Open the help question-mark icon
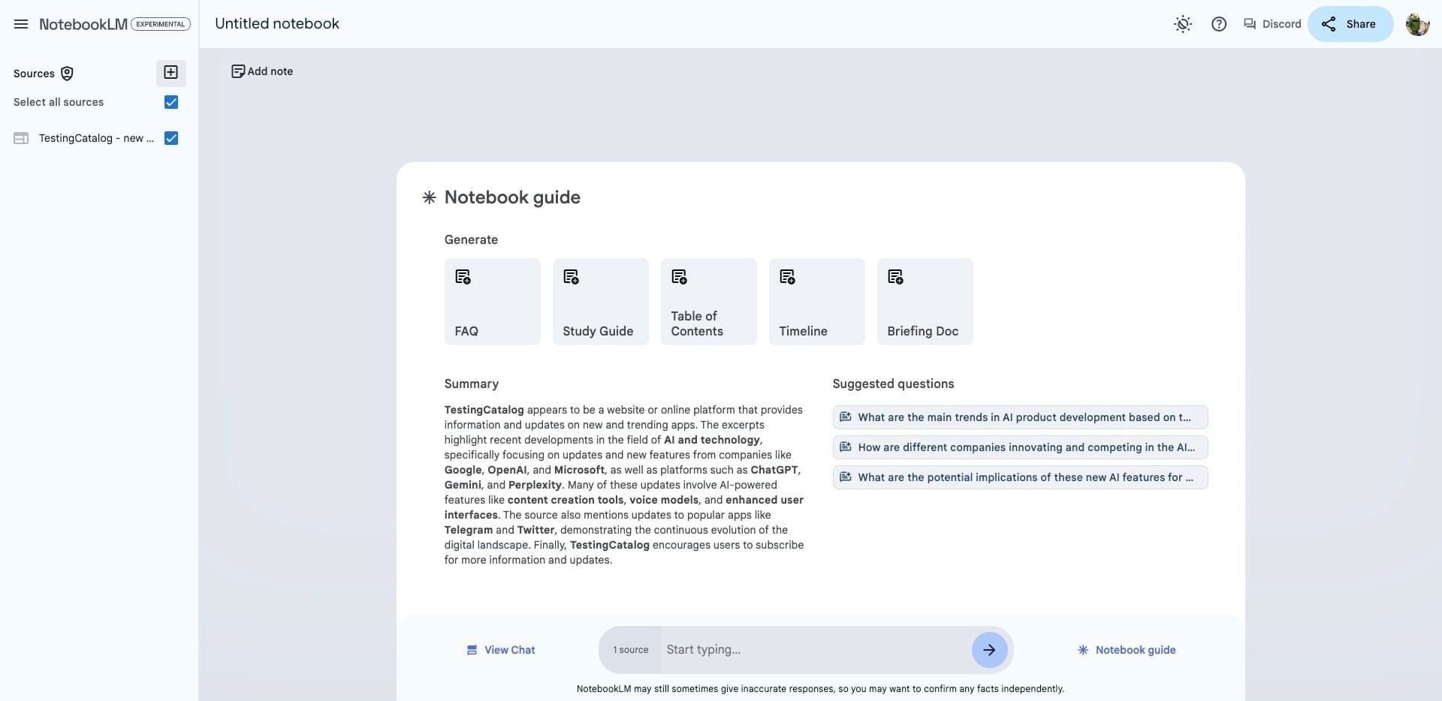 click(1219, 24)
